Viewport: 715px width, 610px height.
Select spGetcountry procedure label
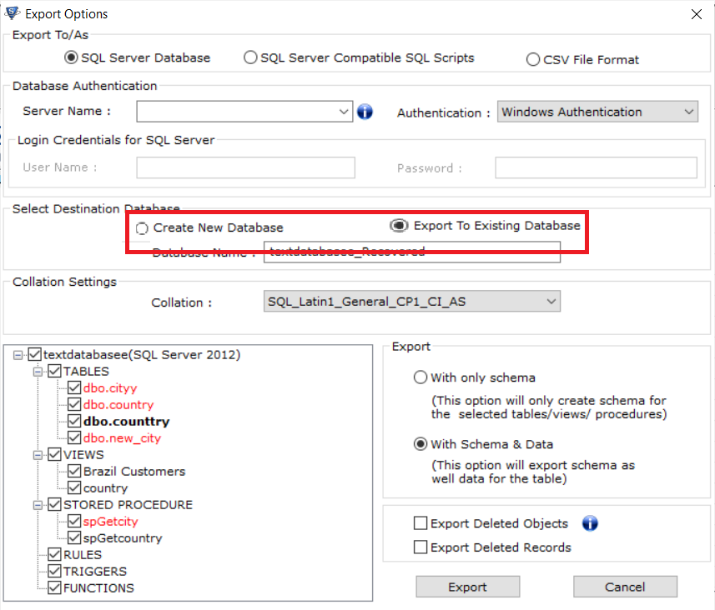click(123, 538)
